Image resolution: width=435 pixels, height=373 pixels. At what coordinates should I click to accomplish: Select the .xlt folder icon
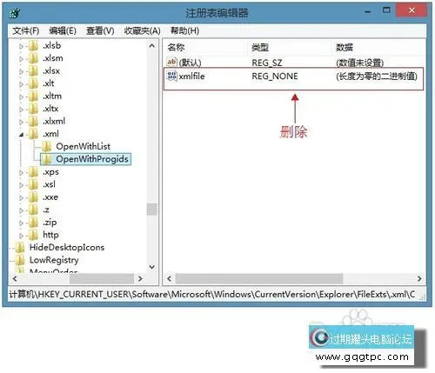click(33, 83)
